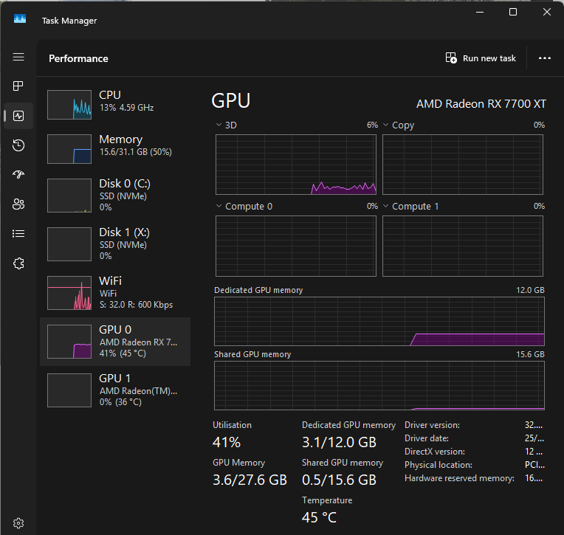
Task: Minimize the Task Manager window
Action: click(480, 12)
